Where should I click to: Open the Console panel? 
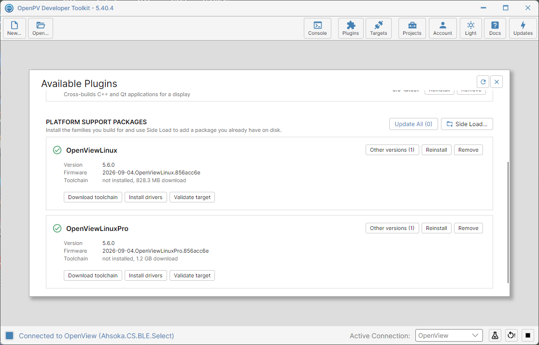coord(317,28)
